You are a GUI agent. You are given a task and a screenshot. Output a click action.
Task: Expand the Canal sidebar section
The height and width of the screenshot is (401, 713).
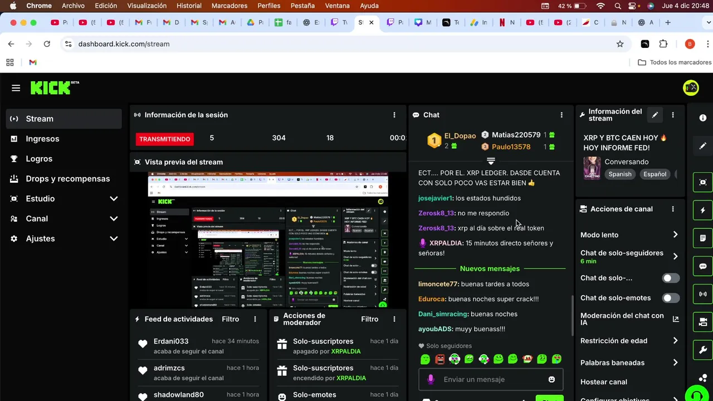click(x=64, y=219)
